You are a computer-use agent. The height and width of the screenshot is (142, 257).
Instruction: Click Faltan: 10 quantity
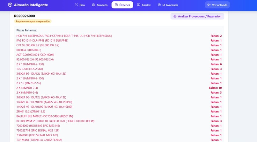click(x=215, y=88)
